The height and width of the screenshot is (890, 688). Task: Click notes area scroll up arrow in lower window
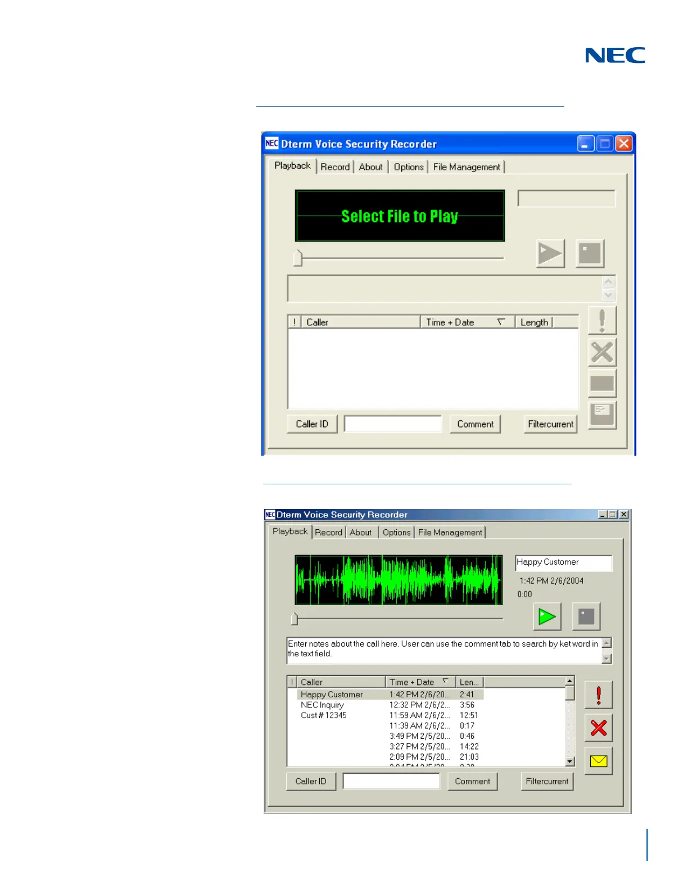pyautogui.click(x=606, y=642)
